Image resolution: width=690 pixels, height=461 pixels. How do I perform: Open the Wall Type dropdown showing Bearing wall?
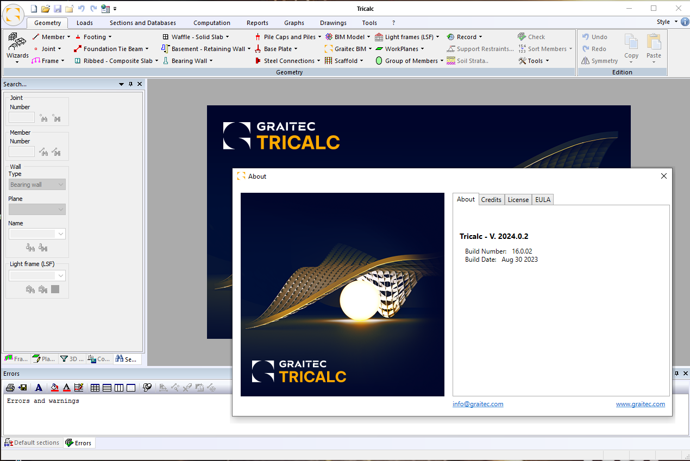(x=37, y=185)
